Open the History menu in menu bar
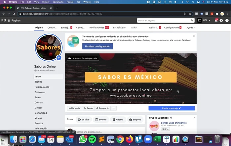Image resolution: width=231 pixels, height=146 pixels. (x=46, y=2)
